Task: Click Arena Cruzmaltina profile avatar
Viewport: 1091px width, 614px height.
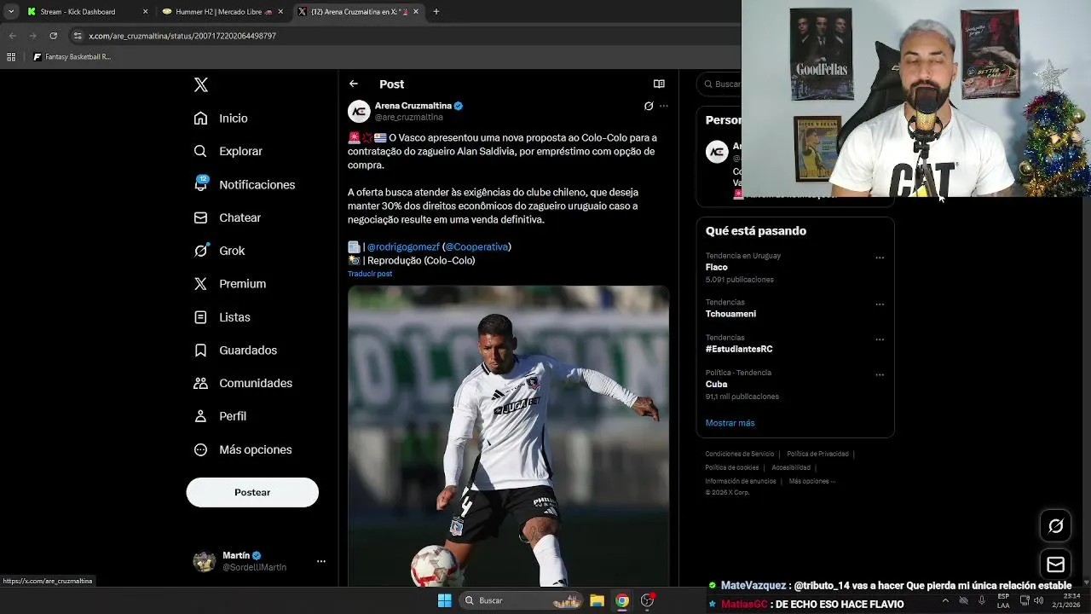Action: [359, 111]
